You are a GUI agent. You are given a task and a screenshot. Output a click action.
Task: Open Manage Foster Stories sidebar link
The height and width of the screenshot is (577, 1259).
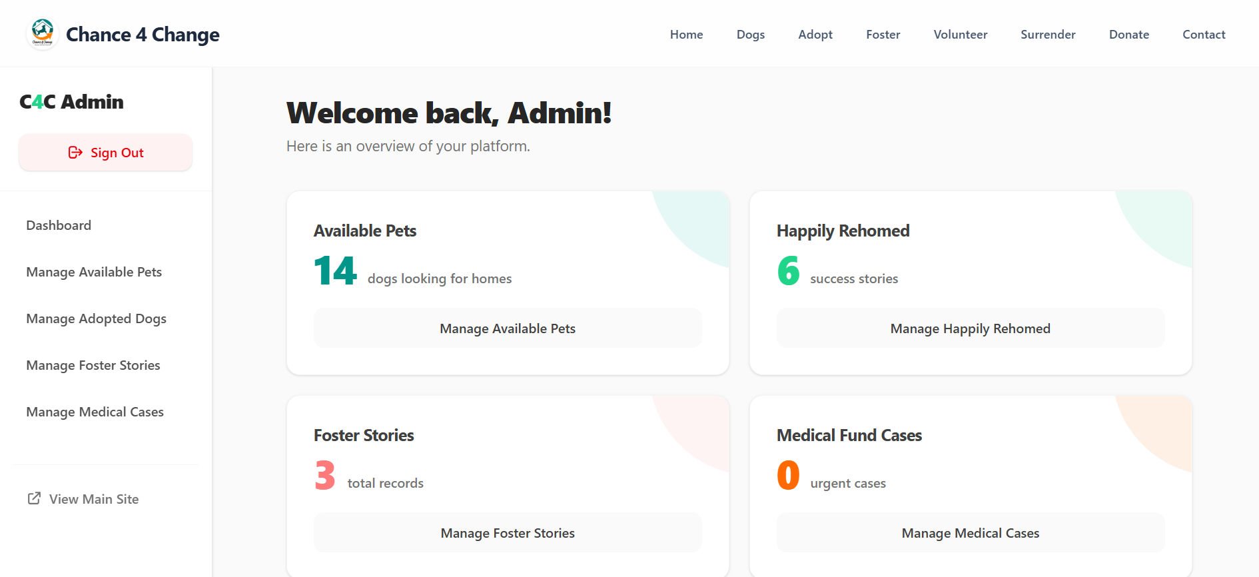coord(93,365)
